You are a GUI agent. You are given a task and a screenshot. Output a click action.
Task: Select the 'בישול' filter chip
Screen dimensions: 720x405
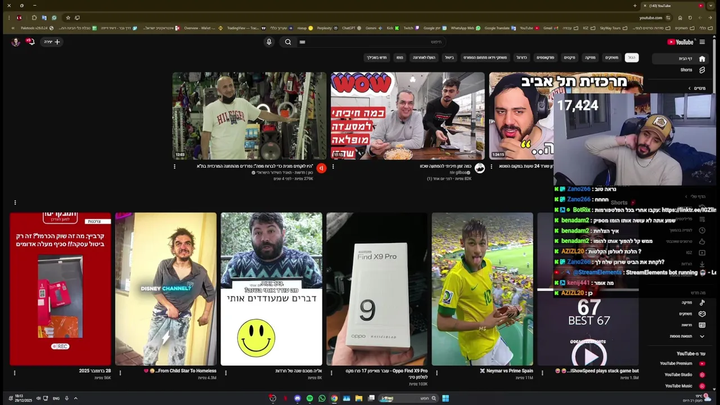(x=449, y=57)
